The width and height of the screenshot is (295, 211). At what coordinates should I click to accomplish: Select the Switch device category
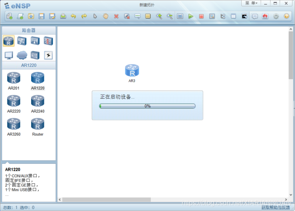point(22,41)
